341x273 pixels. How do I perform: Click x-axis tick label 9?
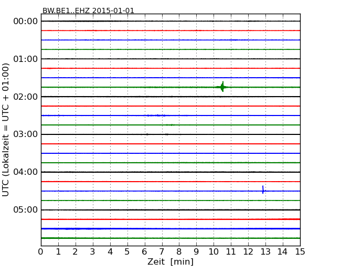click(196, 252)
